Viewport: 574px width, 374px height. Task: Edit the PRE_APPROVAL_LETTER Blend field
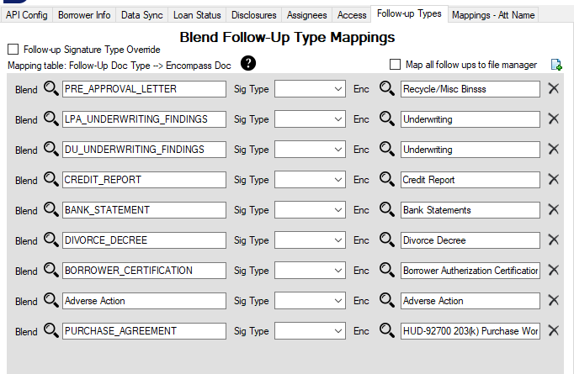point(144,89)
